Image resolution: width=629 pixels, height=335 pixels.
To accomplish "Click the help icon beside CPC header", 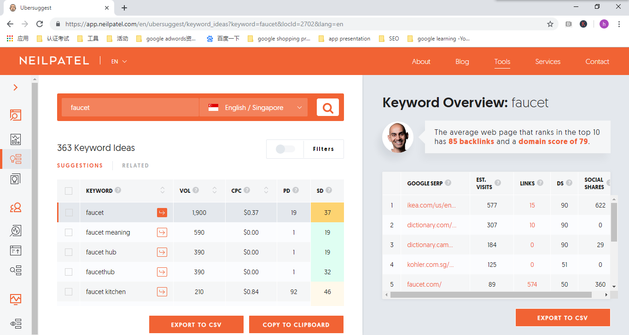I will point(247,191).
